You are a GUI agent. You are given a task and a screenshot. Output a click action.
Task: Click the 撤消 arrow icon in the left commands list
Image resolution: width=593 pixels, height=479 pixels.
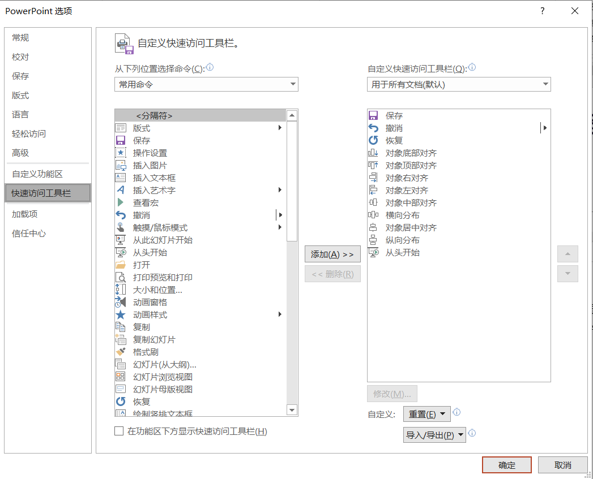click(121, 215)
